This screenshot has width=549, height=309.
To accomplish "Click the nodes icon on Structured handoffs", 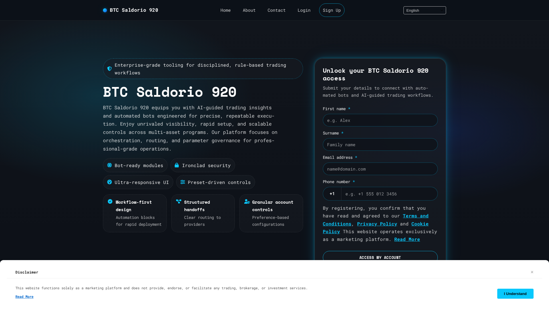I will pos(179,201).
